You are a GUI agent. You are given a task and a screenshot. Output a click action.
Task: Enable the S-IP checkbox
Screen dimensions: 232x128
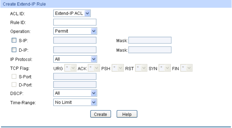[14, 40]
